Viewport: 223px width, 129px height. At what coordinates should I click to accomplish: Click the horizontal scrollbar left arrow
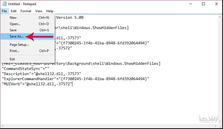(x=3, y=126)
